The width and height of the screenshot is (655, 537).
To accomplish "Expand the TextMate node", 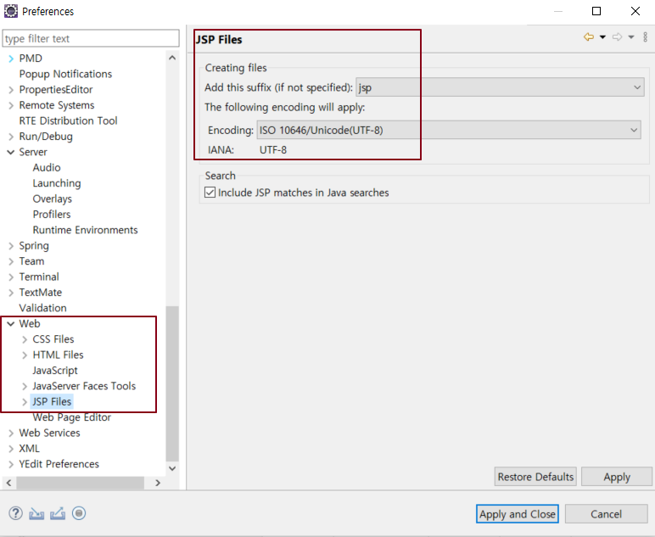I will [11, 293].
